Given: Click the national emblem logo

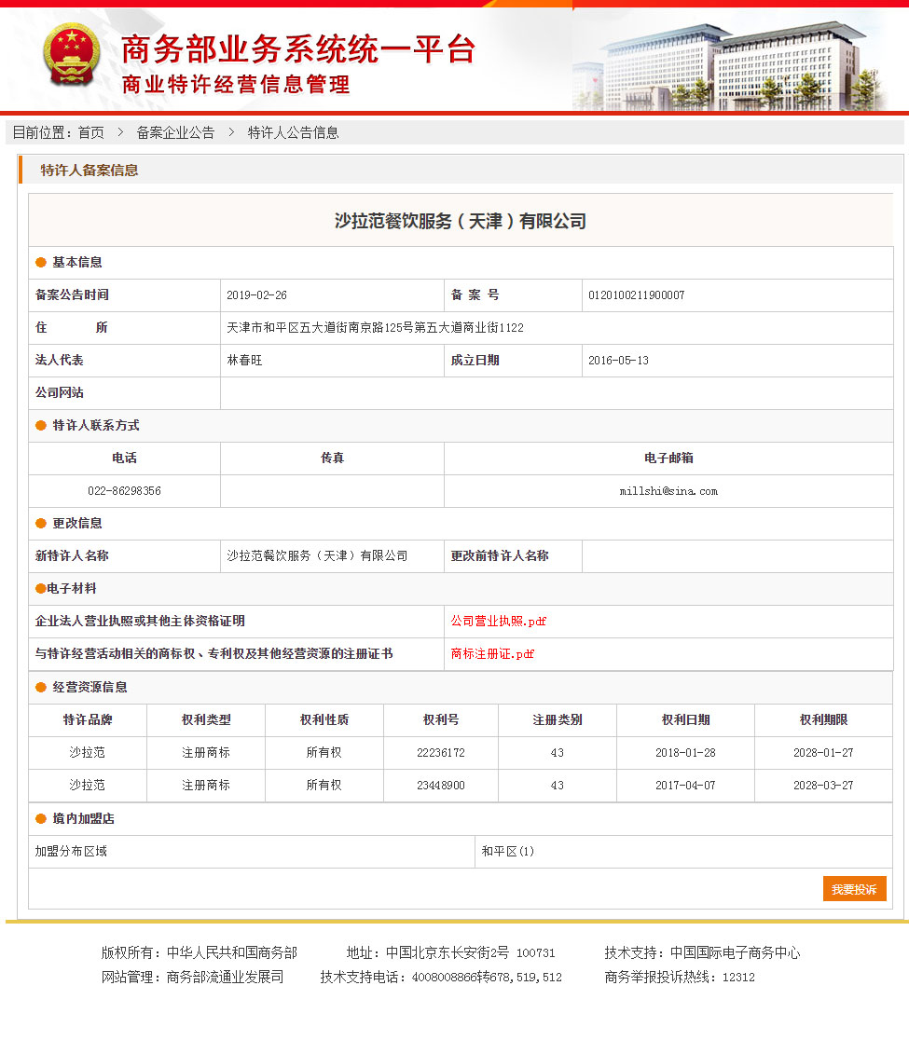Looking at the screenshot, I should [x=72, y=55].
